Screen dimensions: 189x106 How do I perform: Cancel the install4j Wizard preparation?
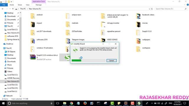point(112,61)
